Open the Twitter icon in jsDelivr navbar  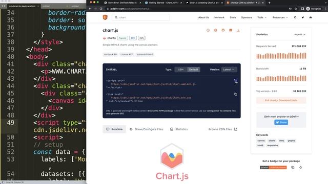pyautogui.click(x=303, y=17)
